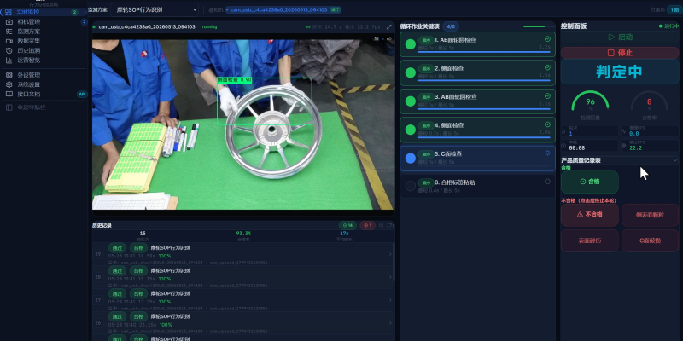Click the history clock icon beside 历史追溯
The image size is (683, 341).
point(9,50)
